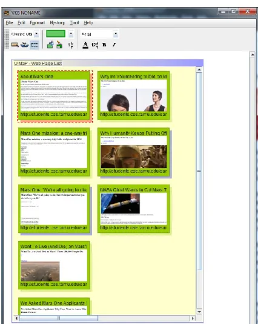Click URL under Why Im Volunteering card

pos(134,114)
